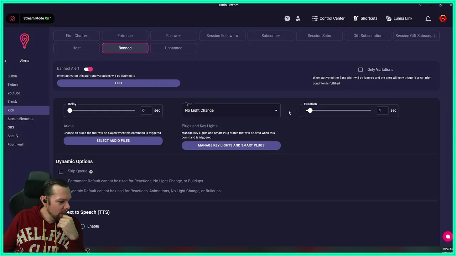Select the Session Gift Subscription tab
456x256 pixels.
pyautogui.click(x=416, y=36)
